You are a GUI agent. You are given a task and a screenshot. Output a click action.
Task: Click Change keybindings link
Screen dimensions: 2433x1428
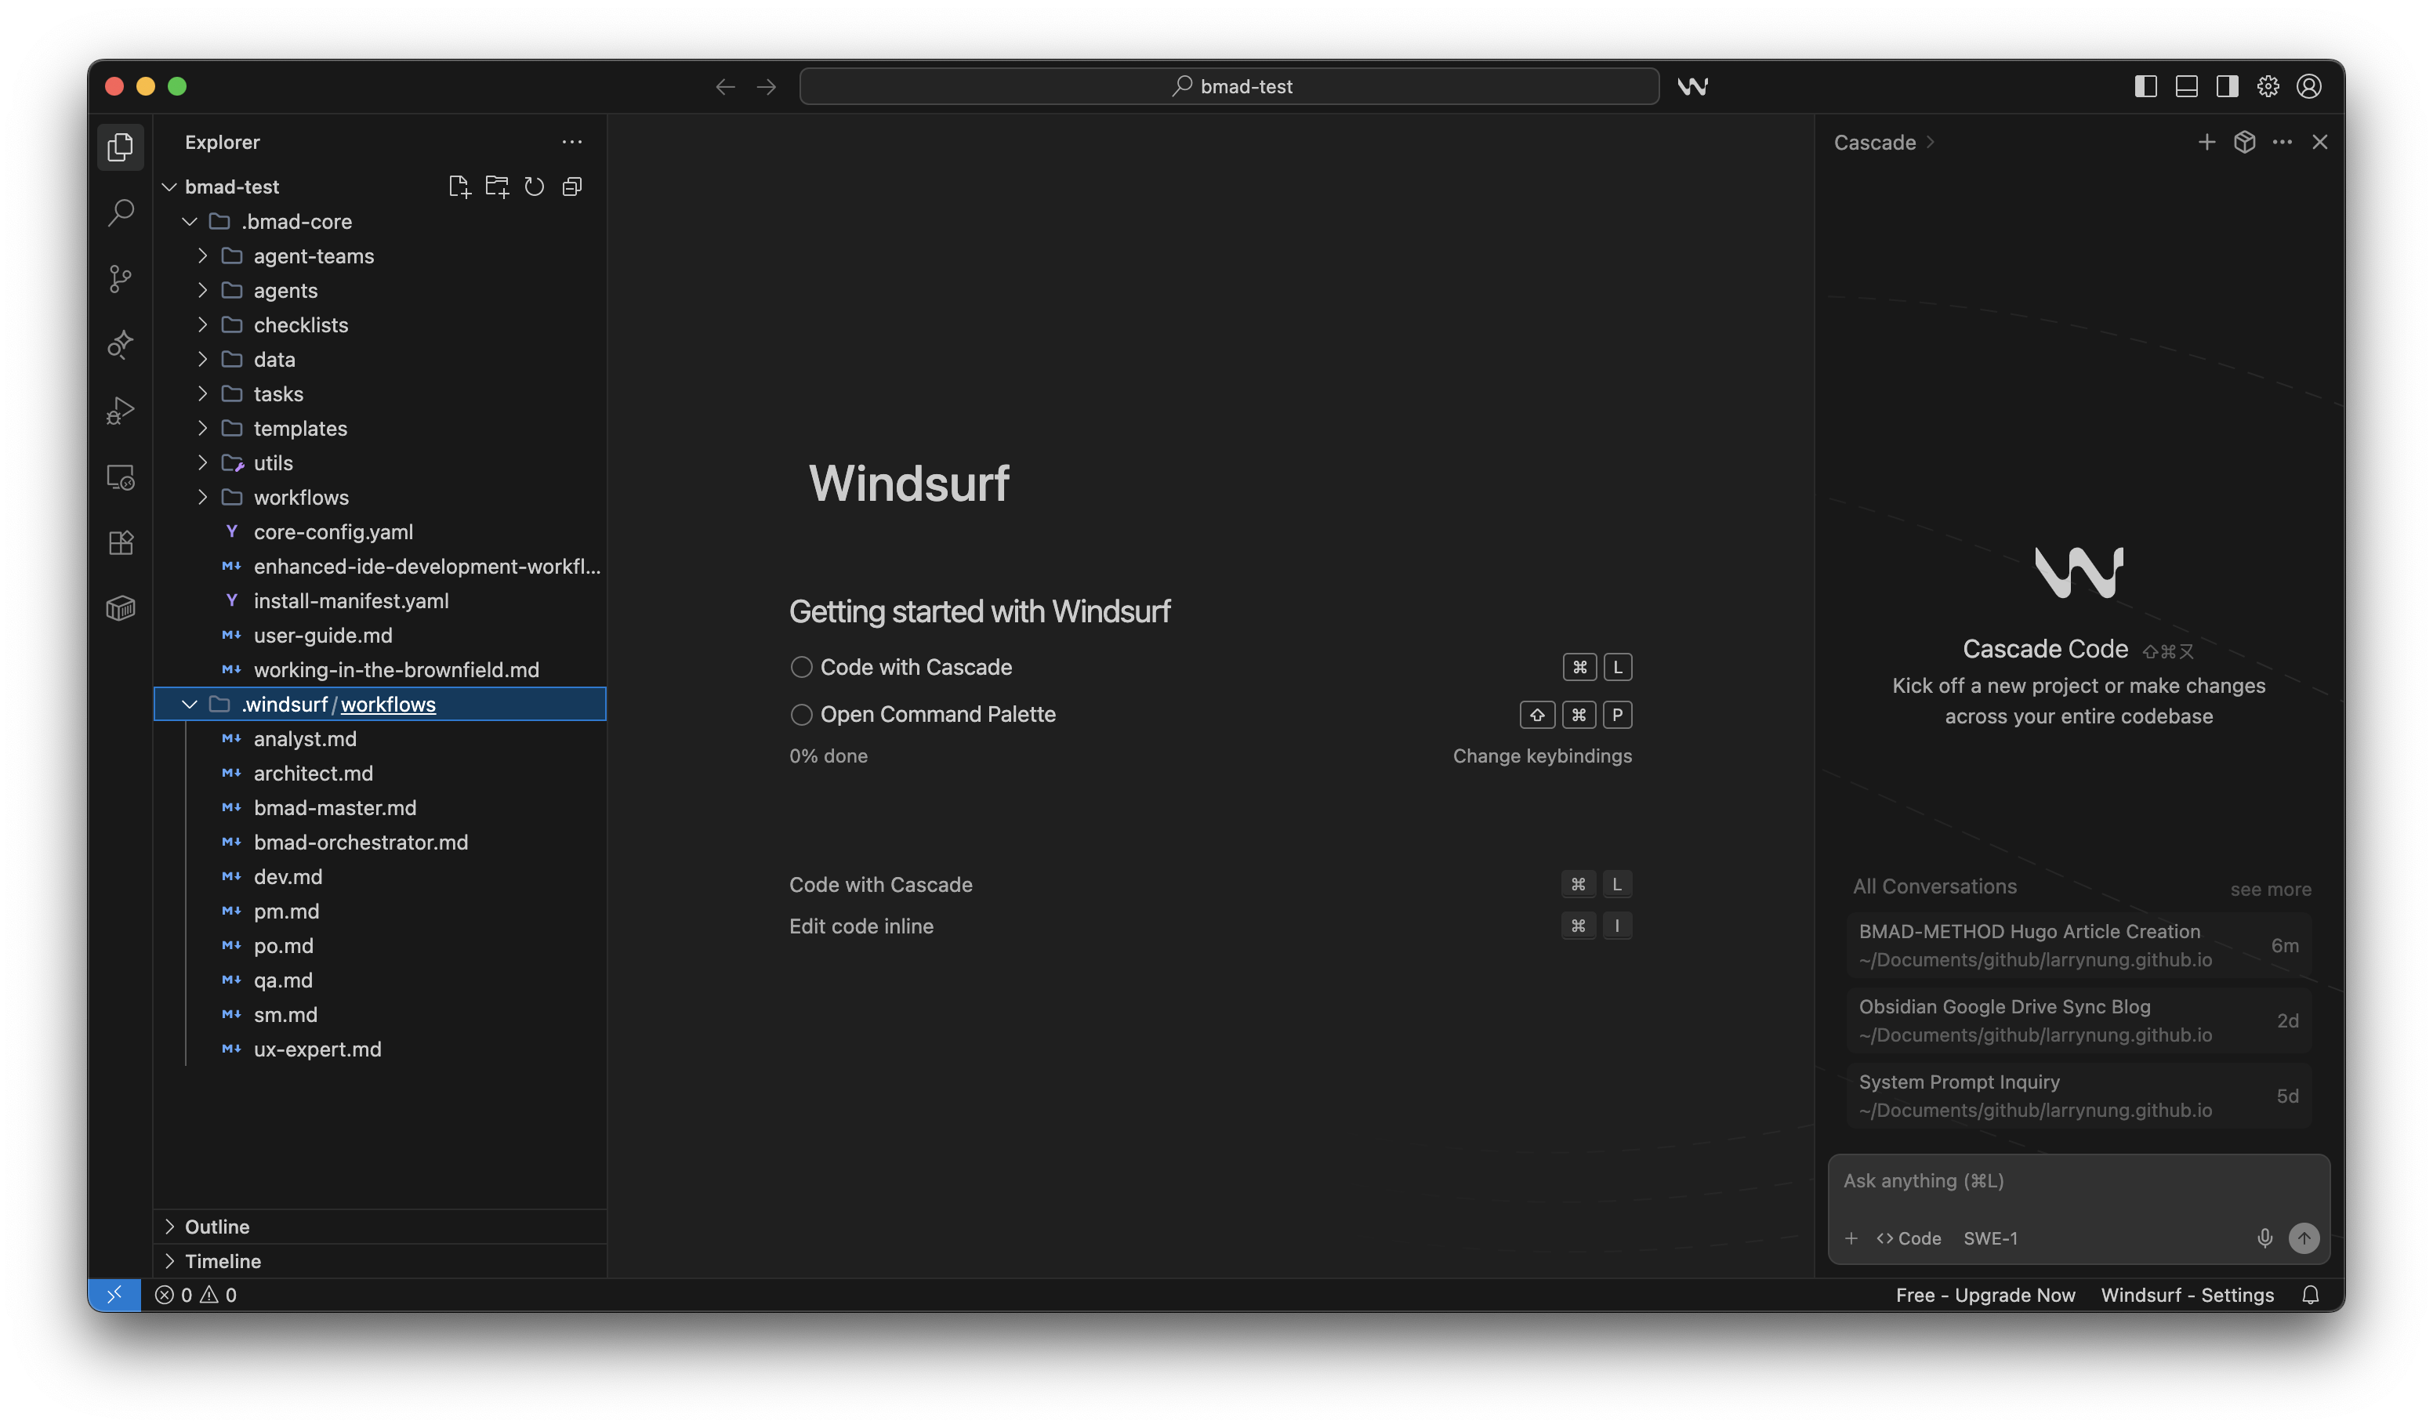pyautogui.click(x=1542, y=756)
